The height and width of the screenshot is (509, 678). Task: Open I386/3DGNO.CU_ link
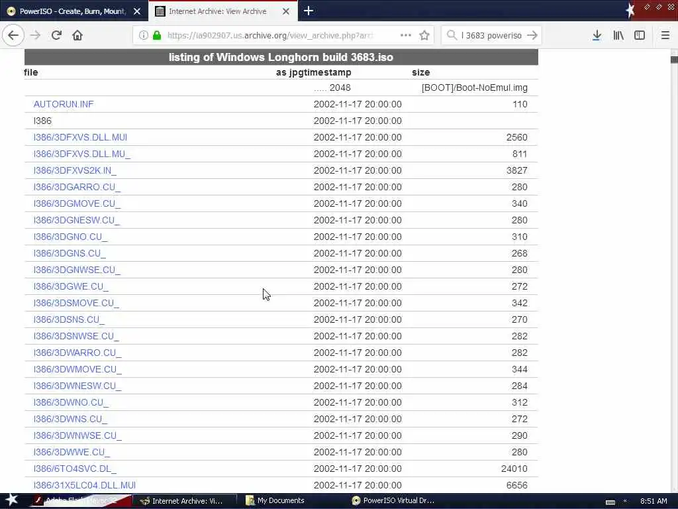pos(70,237)
